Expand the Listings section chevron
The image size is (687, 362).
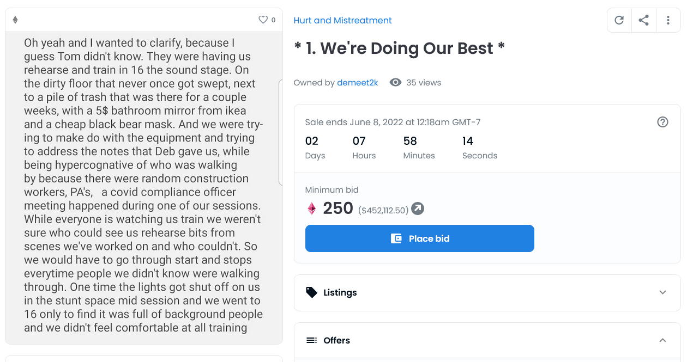pos(662,292)
